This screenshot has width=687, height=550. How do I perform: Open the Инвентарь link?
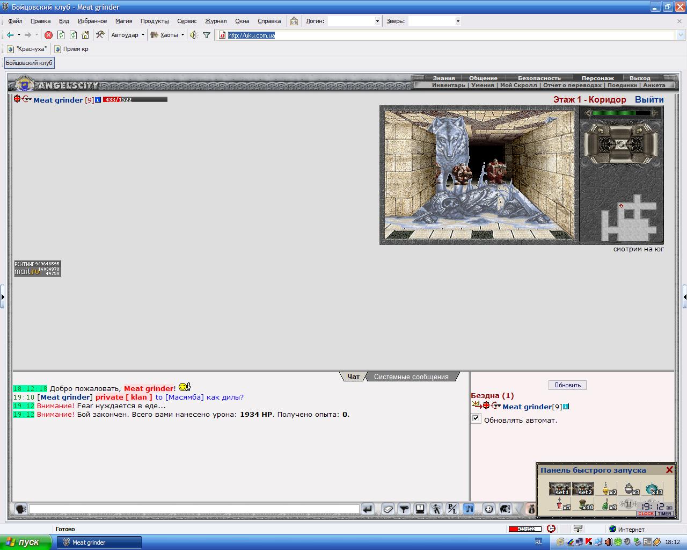point(449,85)
